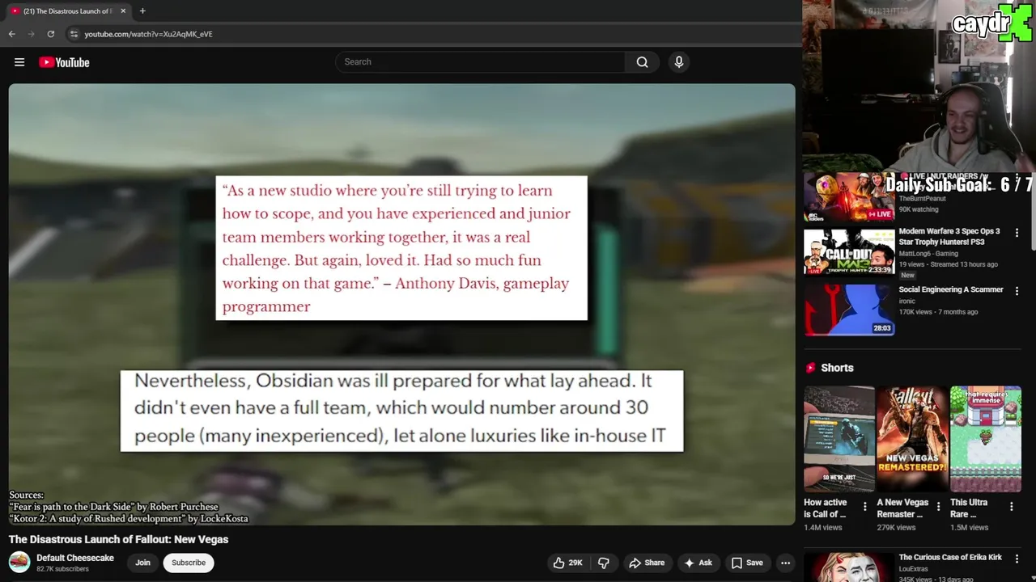Click the '90K watching' text

point(919,209)
